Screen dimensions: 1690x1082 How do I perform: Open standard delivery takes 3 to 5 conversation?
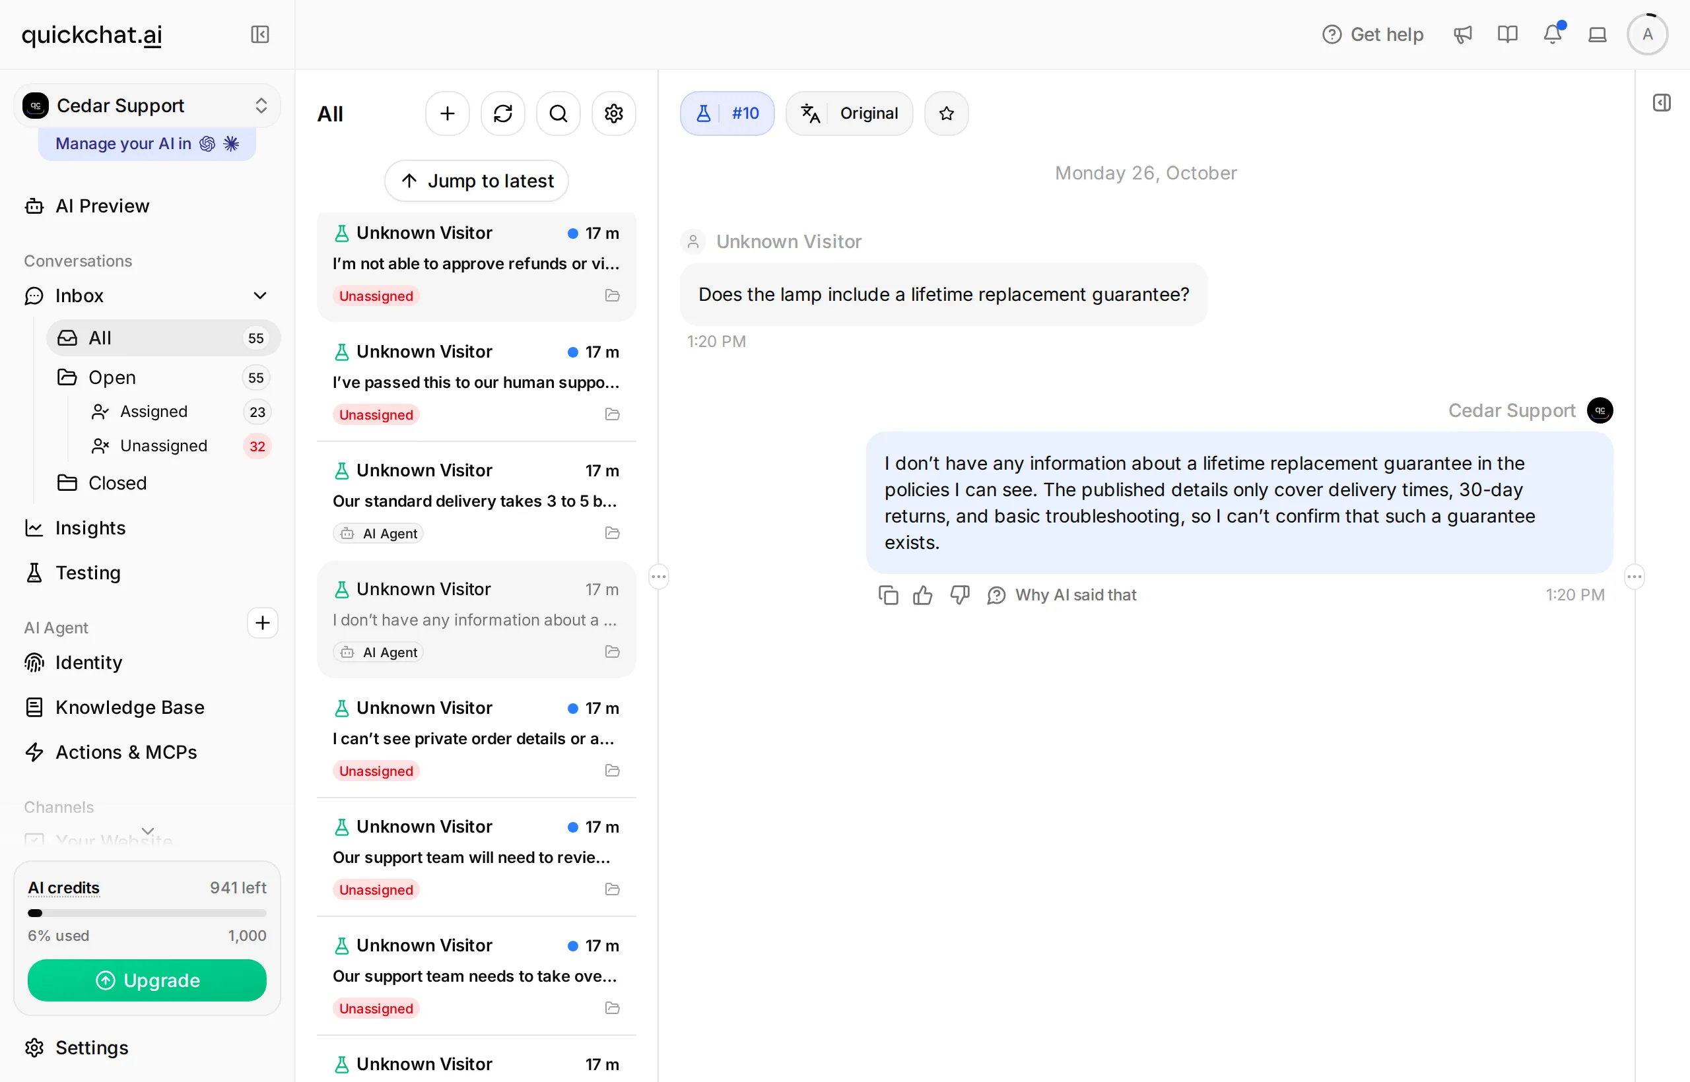point(477,501)
